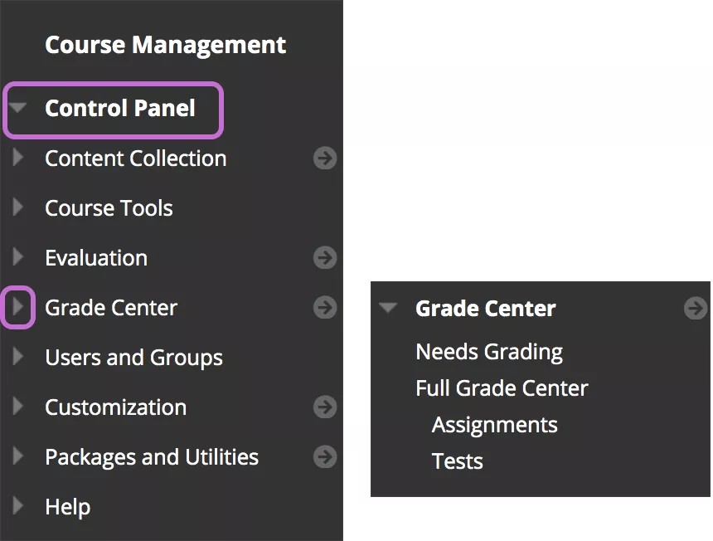Expand the Grade Center section
Image resolution: width=713 pixels, height=541 pixels.
click(18, 307)
